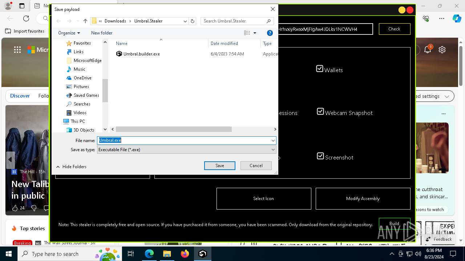The image size is (465, 261).
Task: Open Edge three-dots menu
Action: click(442, 18)
